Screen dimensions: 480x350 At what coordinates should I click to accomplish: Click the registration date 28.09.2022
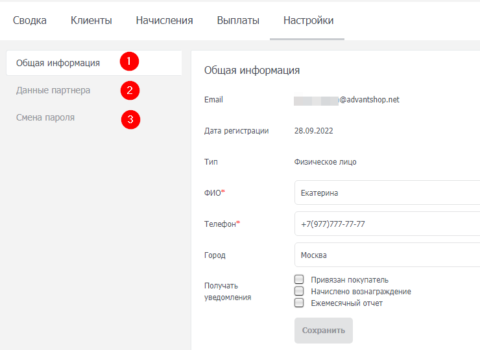[313, 130]
